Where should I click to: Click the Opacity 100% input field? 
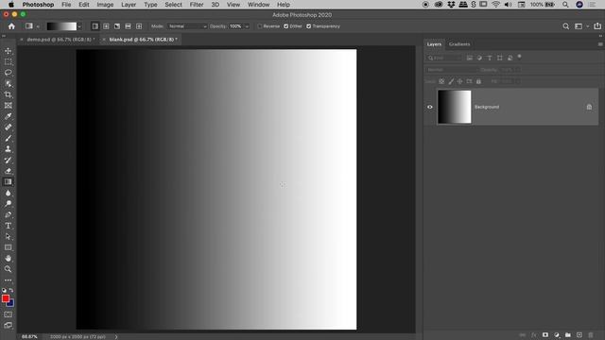[235, 26]
